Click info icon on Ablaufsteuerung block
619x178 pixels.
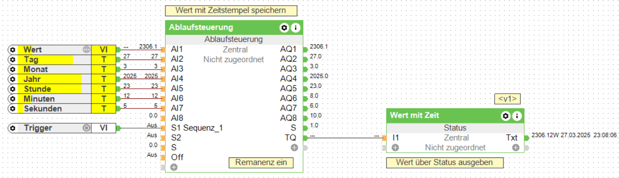pos(295,28)
